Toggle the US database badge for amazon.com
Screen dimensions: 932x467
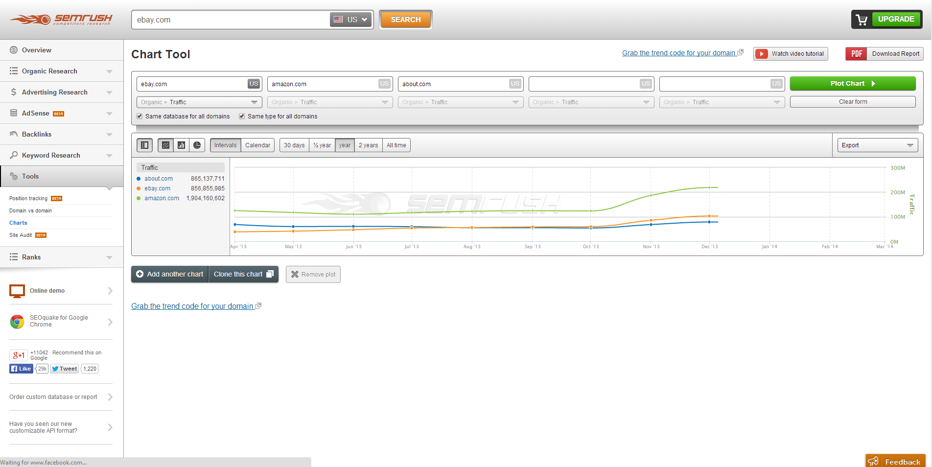[x=384, y=84]
